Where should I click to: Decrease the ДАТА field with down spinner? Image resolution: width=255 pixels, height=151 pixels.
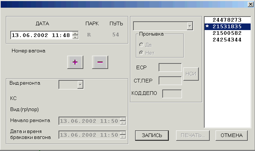click(x=75, y=37)
